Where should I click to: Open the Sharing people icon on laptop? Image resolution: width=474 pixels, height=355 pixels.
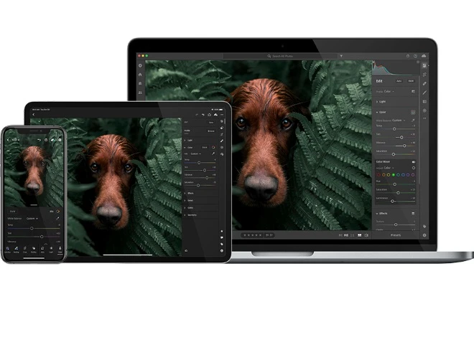140,93
